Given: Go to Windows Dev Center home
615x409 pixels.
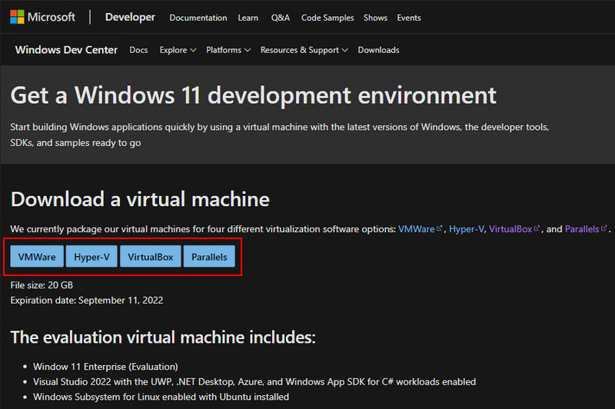Looking at the screenshot, I should pos(66,50).
